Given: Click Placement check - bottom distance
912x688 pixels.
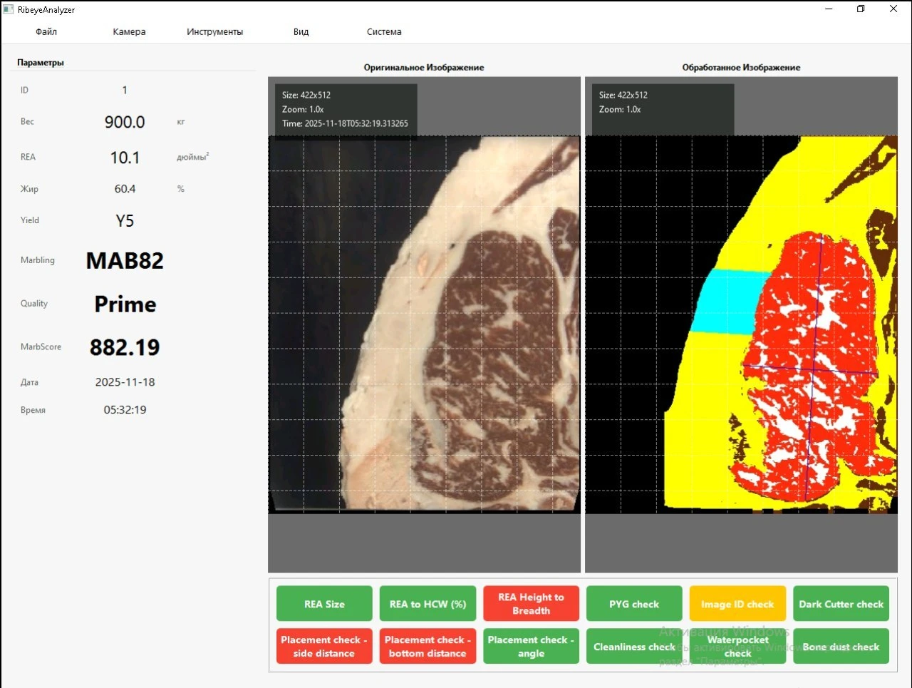Looking at the screenshot, I should click(x=427, y=647).
